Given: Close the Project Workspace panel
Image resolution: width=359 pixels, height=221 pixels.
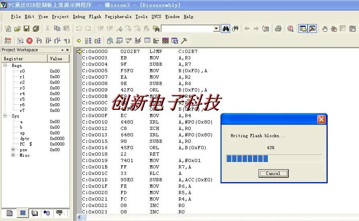Looking at the screenshot, I should pyautogui.click(x=67, y=50).
